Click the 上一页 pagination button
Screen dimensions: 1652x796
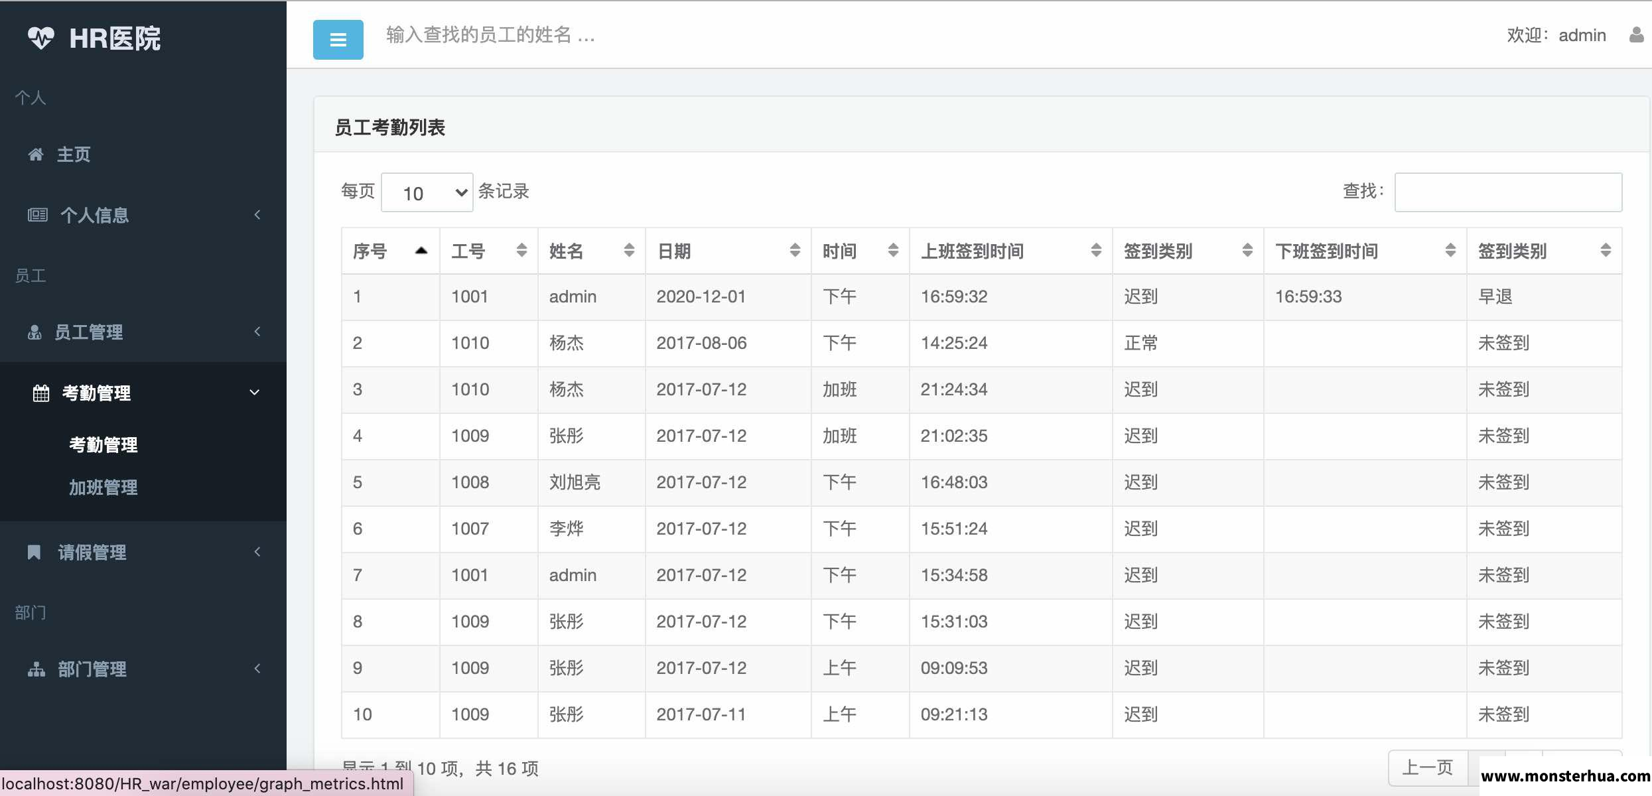click(x=1428, y=768)
